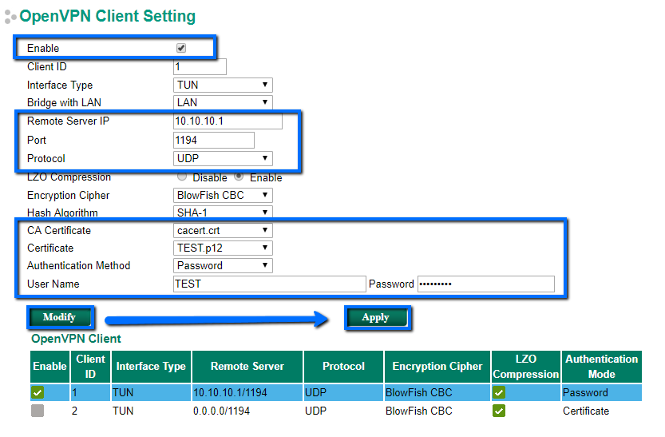The width and height of the screenshot is (665, 437).
Task: Click the User Name text field
Action: (269, 284)
